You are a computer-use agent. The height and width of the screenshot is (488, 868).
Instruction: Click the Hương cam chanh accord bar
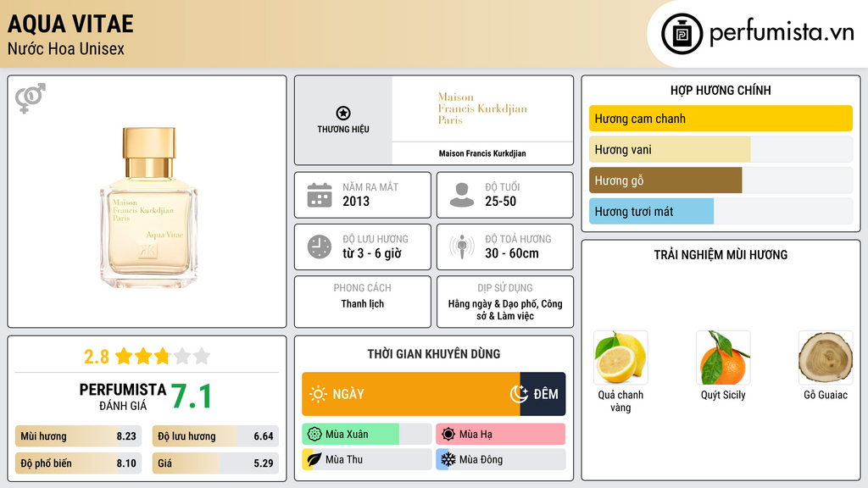pyautogui.click(x=721, y=119)
